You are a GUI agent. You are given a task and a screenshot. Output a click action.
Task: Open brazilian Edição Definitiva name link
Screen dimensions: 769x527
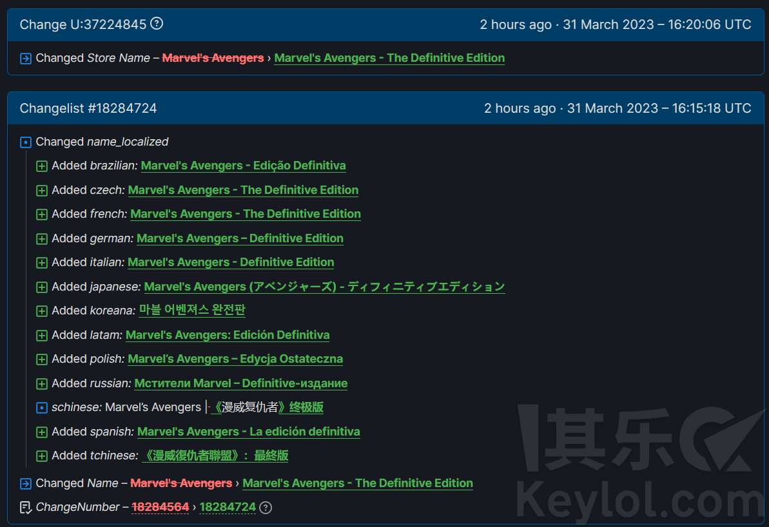click(243, 166)
